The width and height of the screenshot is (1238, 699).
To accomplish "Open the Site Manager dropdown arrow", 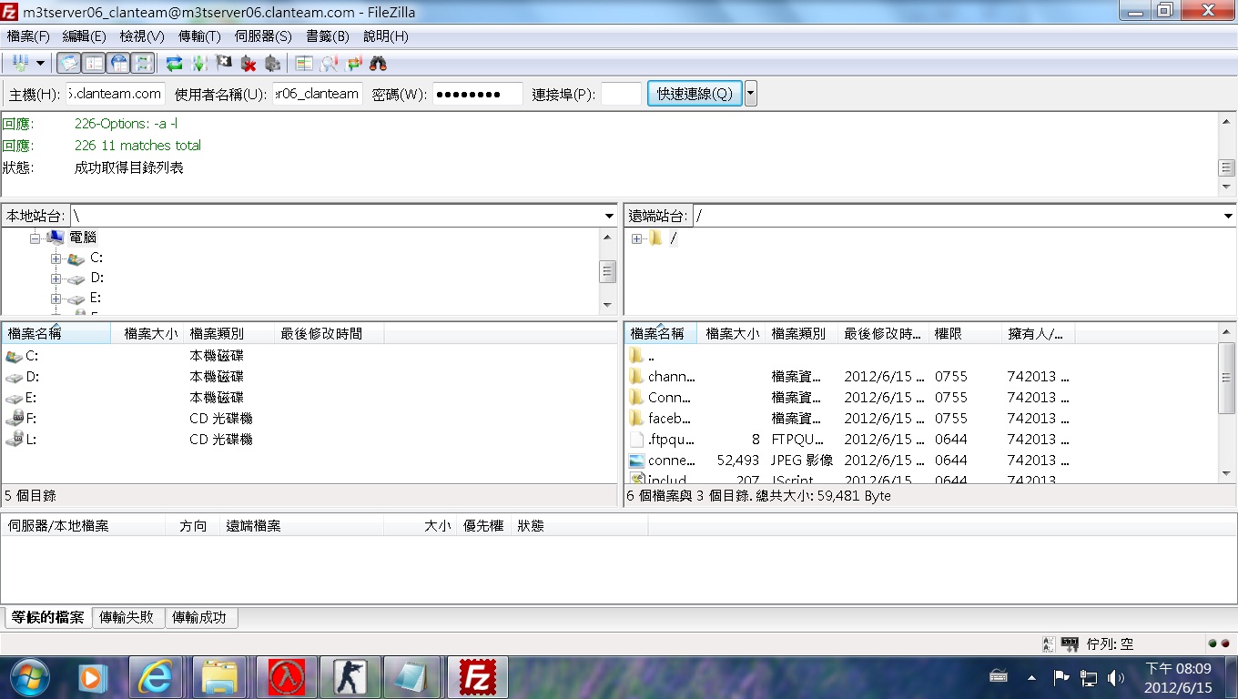I will click(40, 63).
